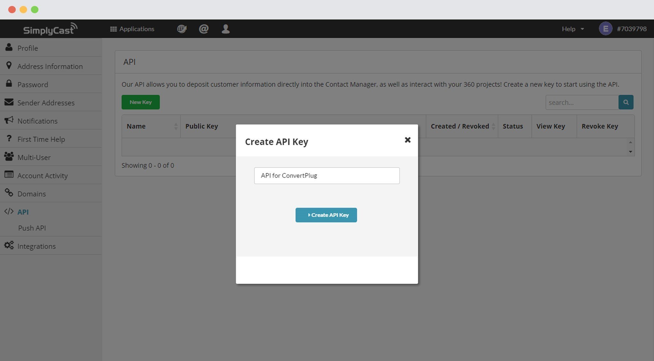Open the Password settings
Screen dimensions: 654x361
pyautogui.click(x=51, y=84)
